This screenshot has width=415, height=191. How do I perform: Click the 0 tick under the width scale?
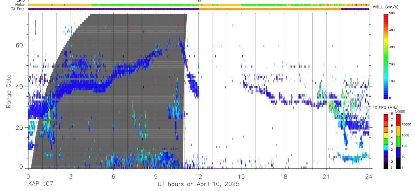click(x=390, y=98)
